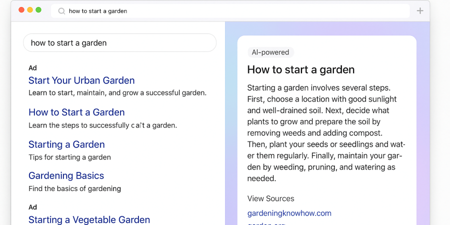Open a new tab with the plus button
Image resolution: width=450 pixels, height=225 pixels.
(x=420, y=11)
